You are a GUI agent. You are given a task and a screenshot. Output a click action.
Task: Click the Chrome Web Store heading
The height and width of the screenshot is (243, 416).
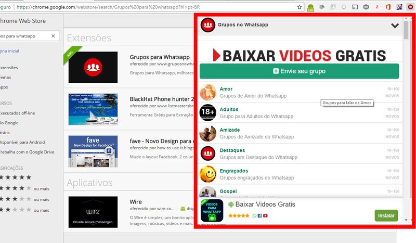[x=23, y=21]
